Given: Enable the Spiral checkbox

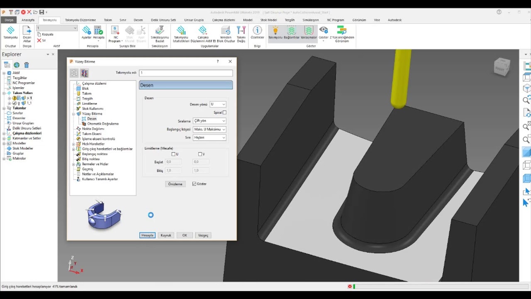Looking at the screenshot, I should (224, 113).
